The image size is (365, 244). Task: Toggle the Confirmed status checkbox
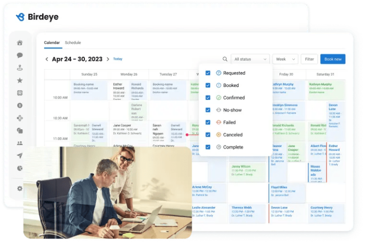[x=208, y=98]
